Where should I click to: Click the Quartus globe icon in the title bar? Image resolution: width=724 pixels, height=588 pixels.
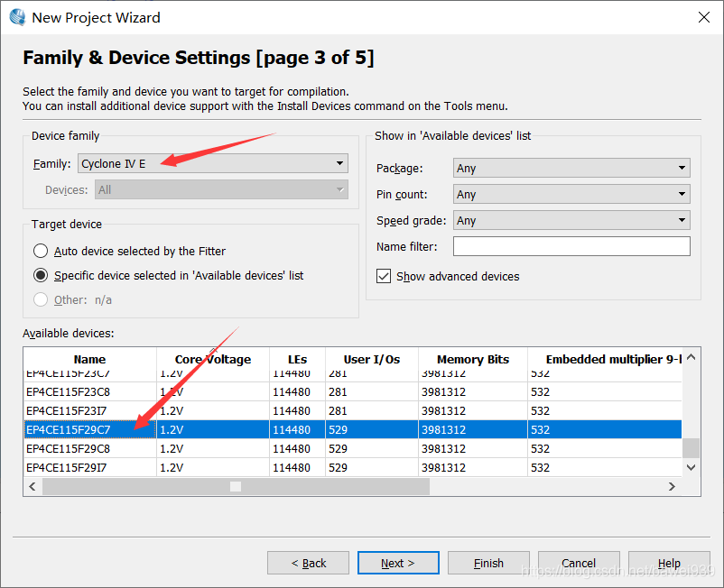(17, 17)
